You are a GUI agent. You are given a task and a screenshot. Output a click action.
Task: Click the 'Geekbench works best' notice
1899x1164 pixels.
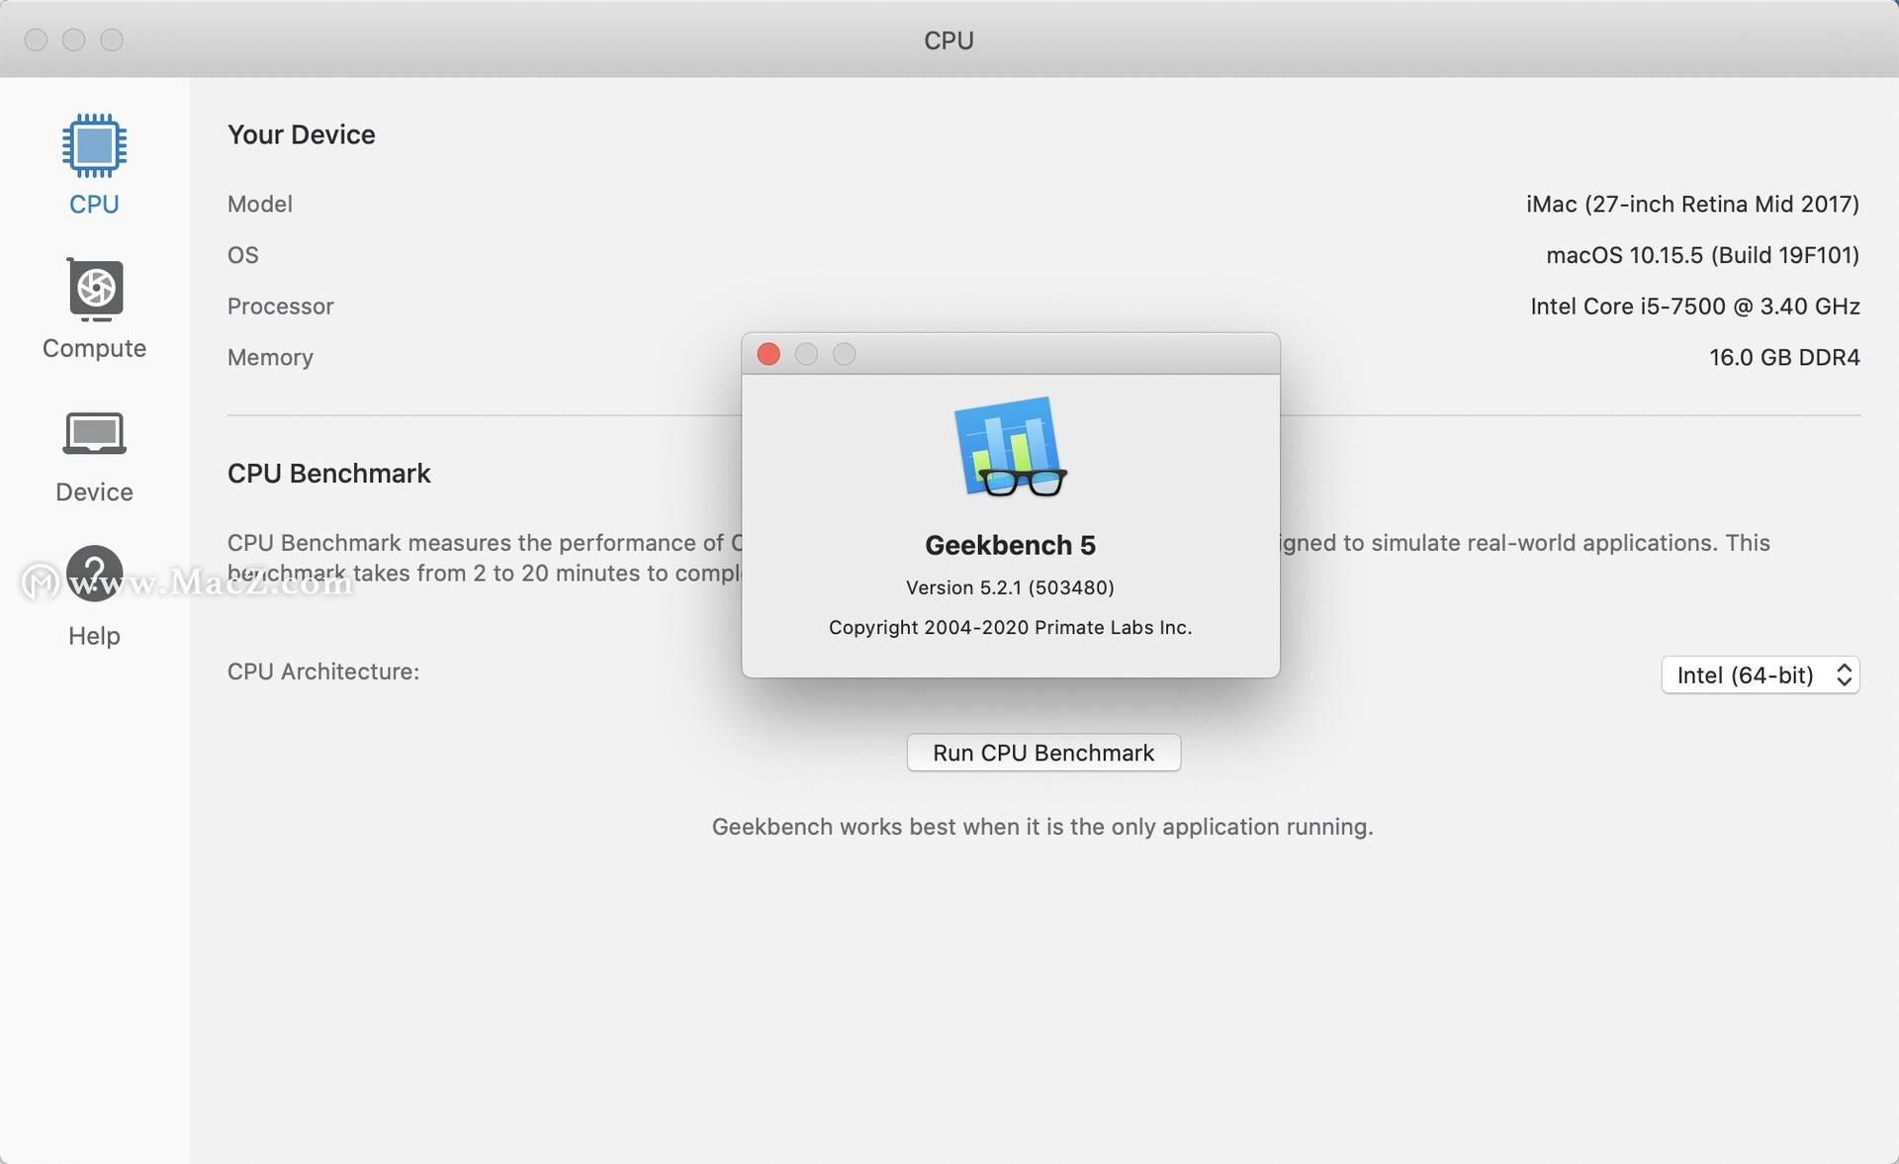(x=1042, y=827)
